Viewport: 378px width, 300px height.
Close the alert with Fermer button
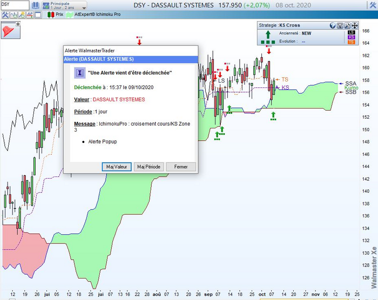(180, 167)
